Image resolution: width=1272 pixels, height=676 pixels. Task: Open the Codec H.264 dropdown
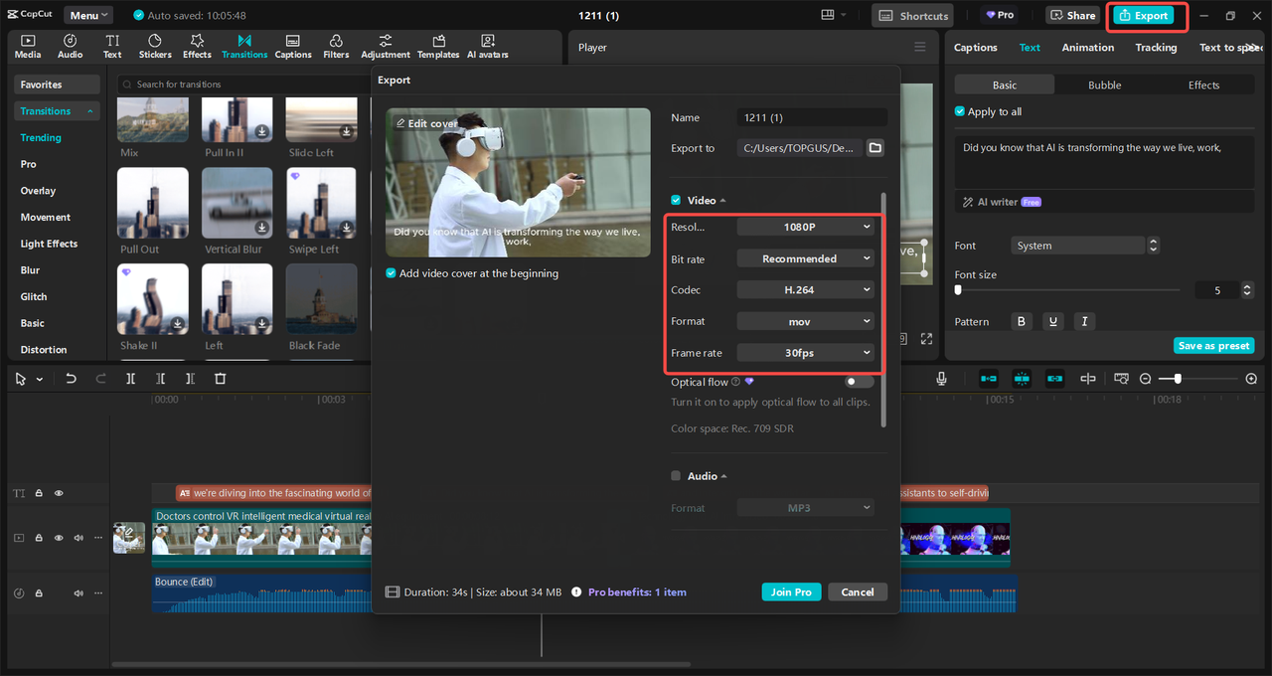[805, 289]
